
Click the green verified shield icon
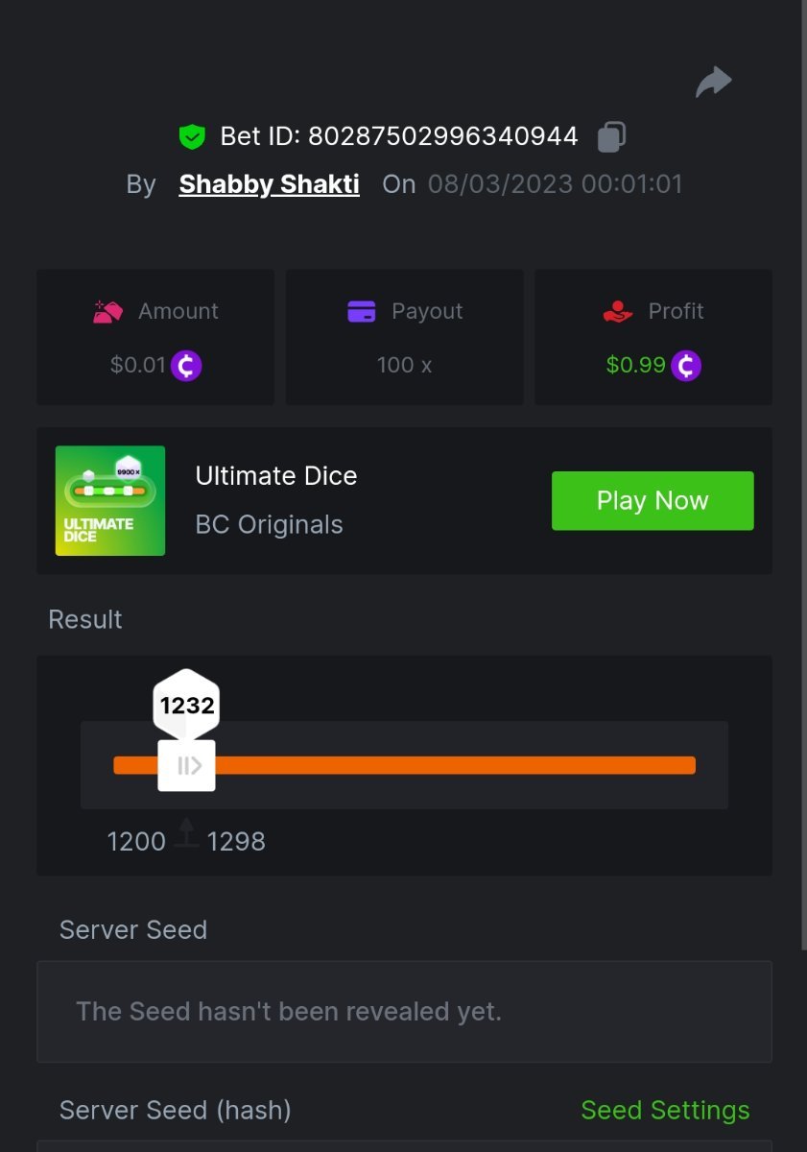192,136
